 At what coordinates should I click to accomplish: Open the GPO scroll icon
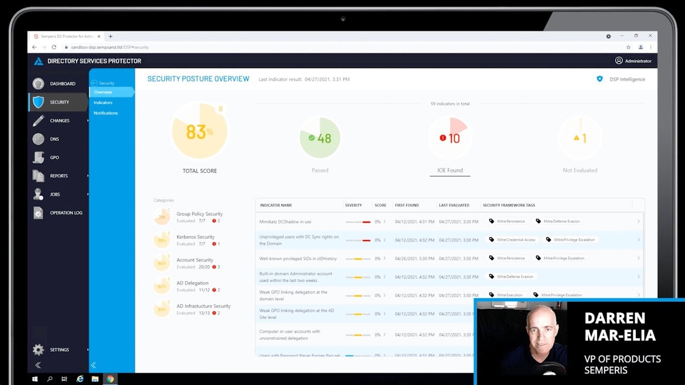[38, 158]
